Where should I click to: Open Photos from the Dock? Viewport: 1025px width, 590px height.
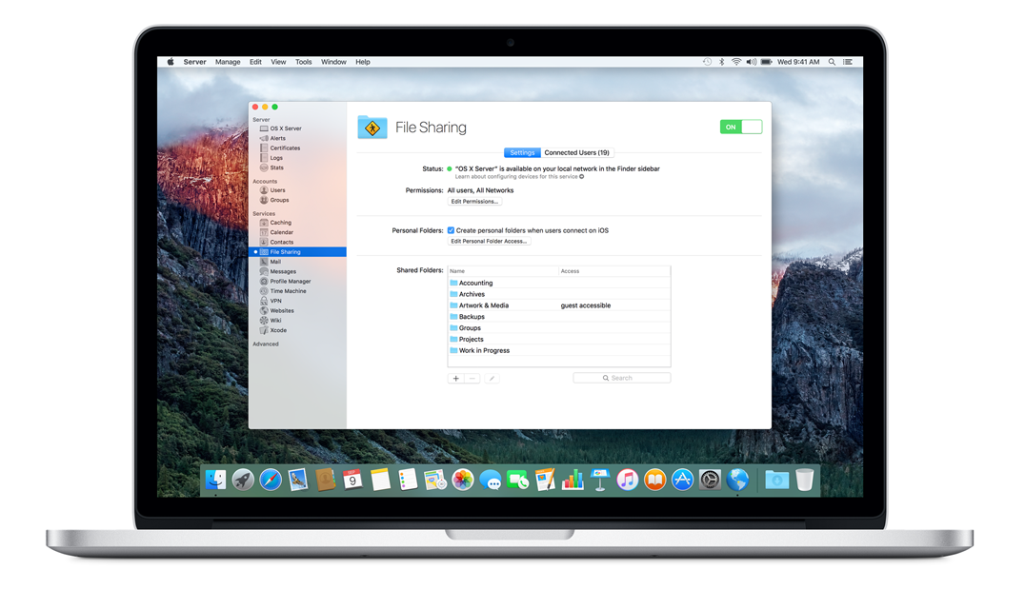coord(463,481)
